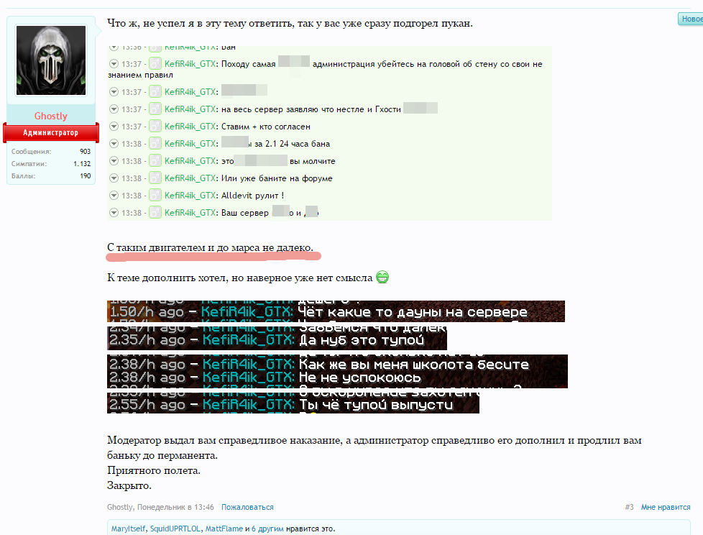This screenshot has width=703, height=535.
Task: Click the 'Мне нравится' like link
Action: tap(666, 507)
